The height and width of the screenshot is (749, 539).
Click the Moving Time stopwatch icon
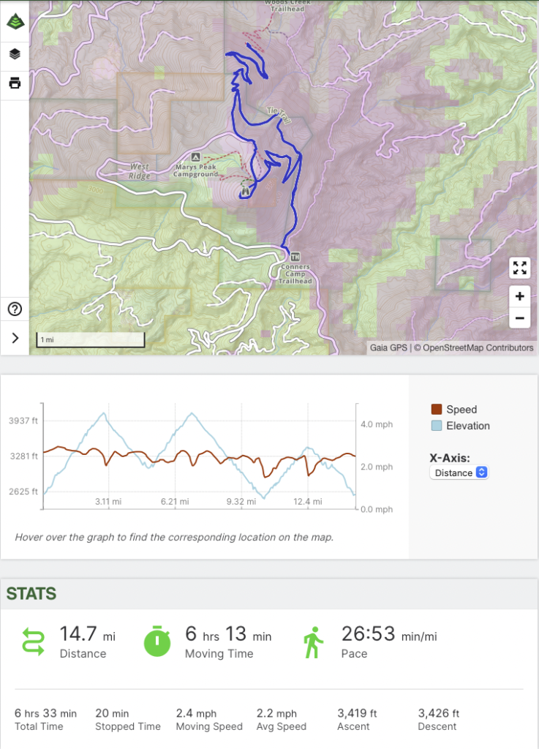point(157,641)
